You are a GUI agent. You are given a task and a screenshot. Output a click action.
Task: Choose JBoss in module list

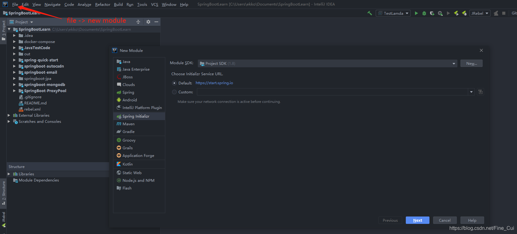coord(139,77)
